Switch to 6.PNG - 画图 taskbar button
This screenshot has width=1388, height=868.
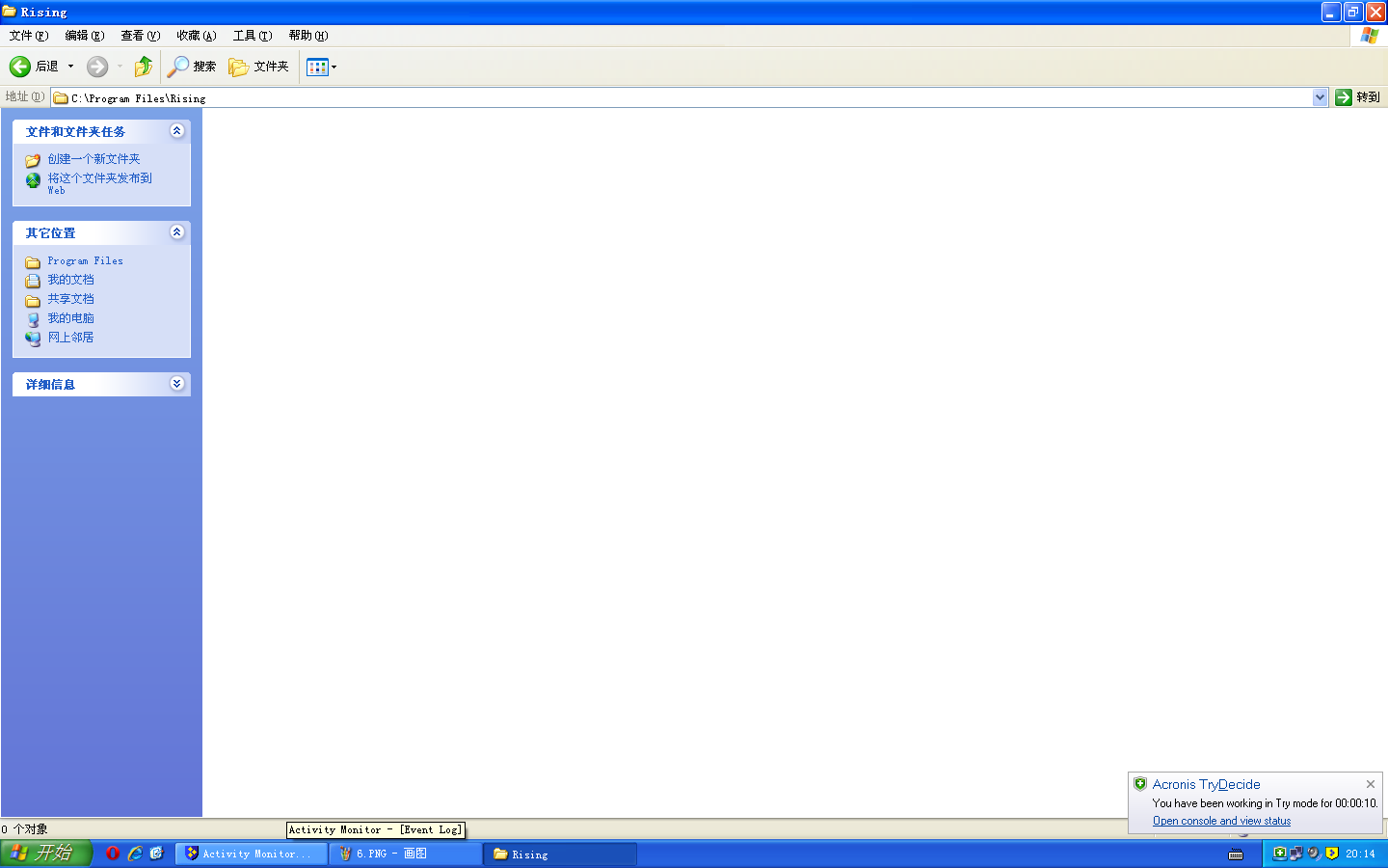pos(406,854)
